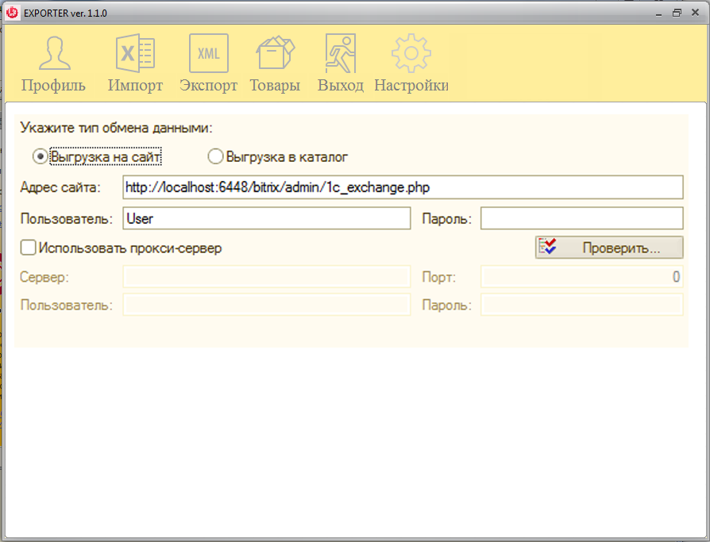710x542 pixels.
Task: Click the Адрес сайта: label
Action: coord(60,187)
